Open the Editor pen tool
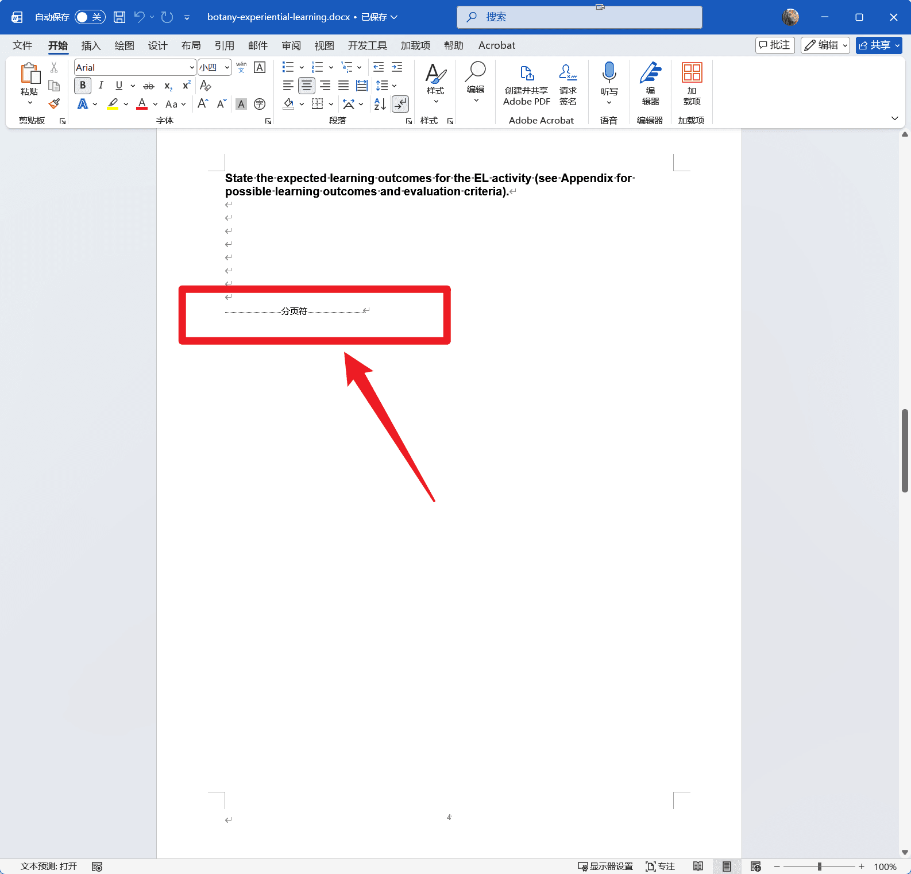The width and height of the screenshot is (911, 874). 650,83
